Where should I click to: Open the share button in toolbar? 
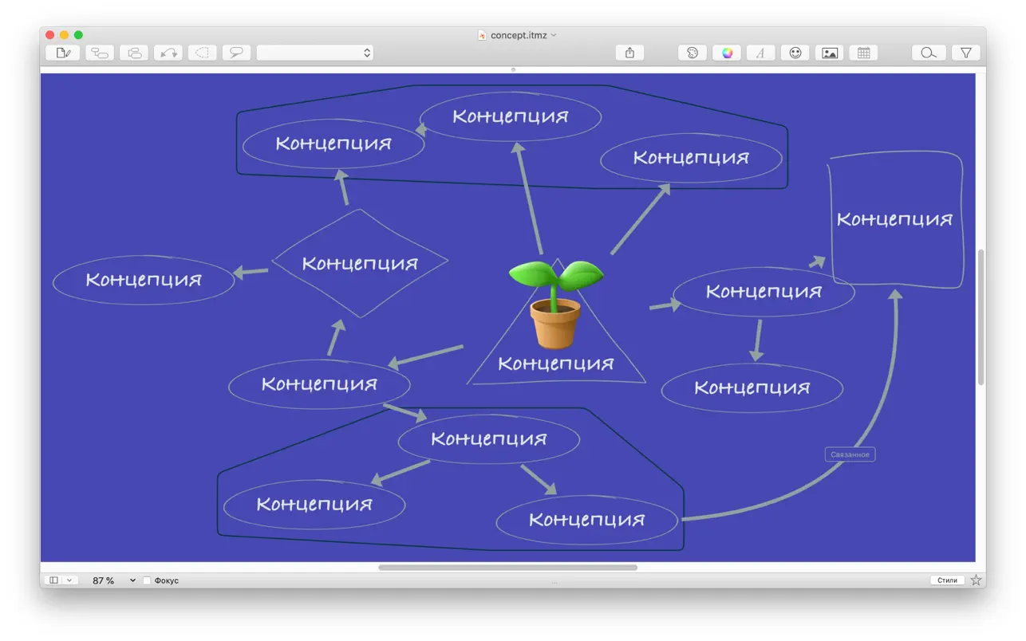629,53
